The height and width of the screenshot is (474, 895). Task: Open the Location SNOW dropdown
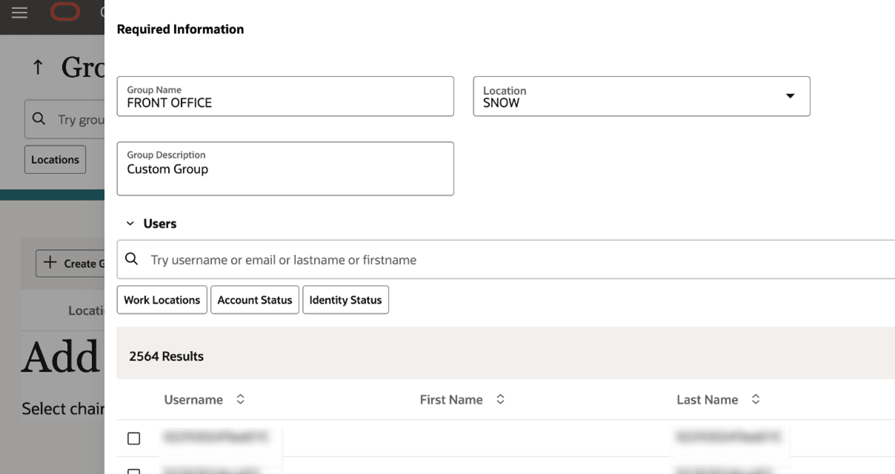point(790,96)
